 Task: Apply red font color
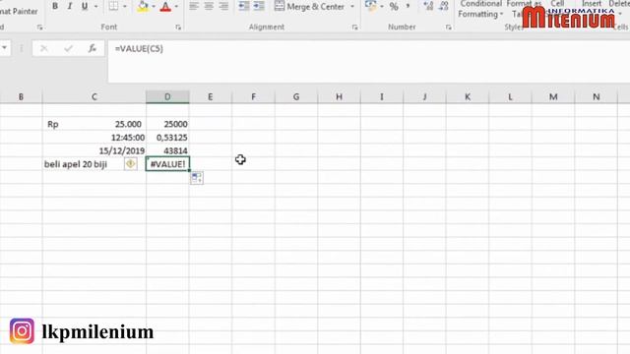(x=165, y=6)
